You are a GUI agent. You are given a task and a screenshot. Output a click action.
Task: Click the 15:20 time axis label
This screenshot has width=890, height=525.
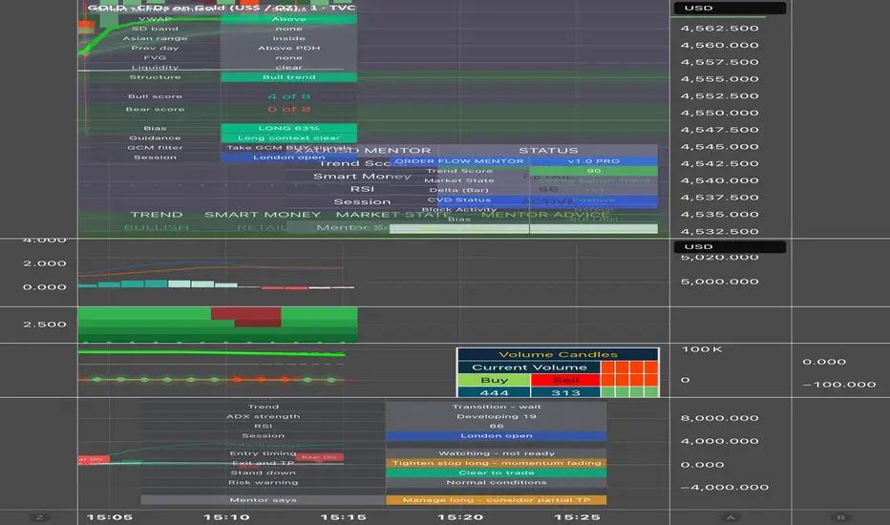tap(459, 517)
